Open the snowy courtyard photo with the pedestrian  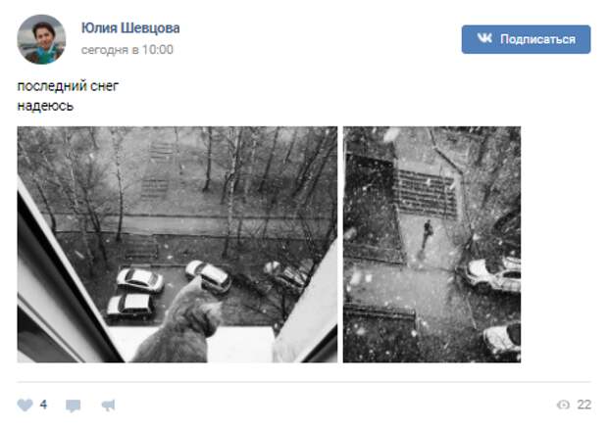coord(431,245)
